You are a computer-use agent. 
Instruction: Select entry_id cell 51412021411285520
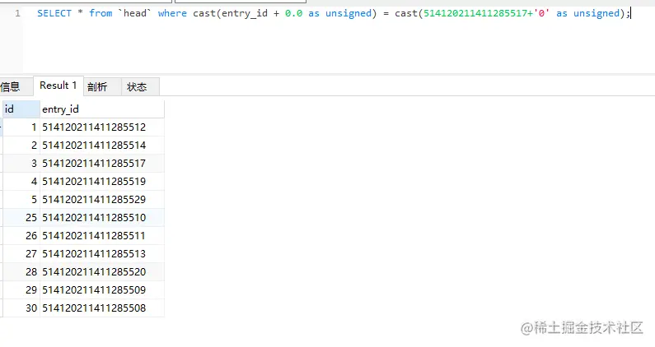pos(102,271)
